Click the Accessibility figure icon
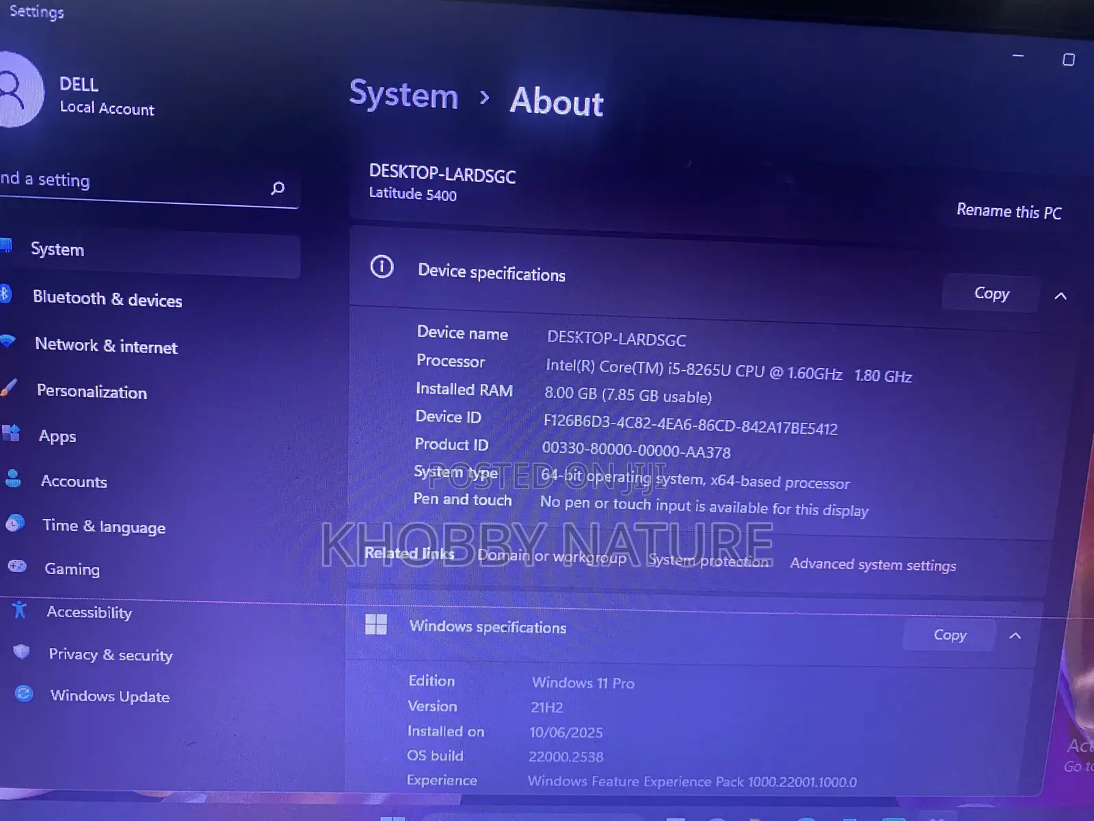Viewport: 1094px width, 821px height. (19, 609)
